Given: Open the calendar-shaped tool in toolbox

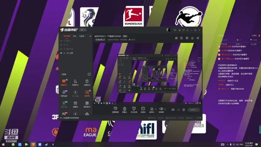Looking at the screenshot, I should 75,104.
